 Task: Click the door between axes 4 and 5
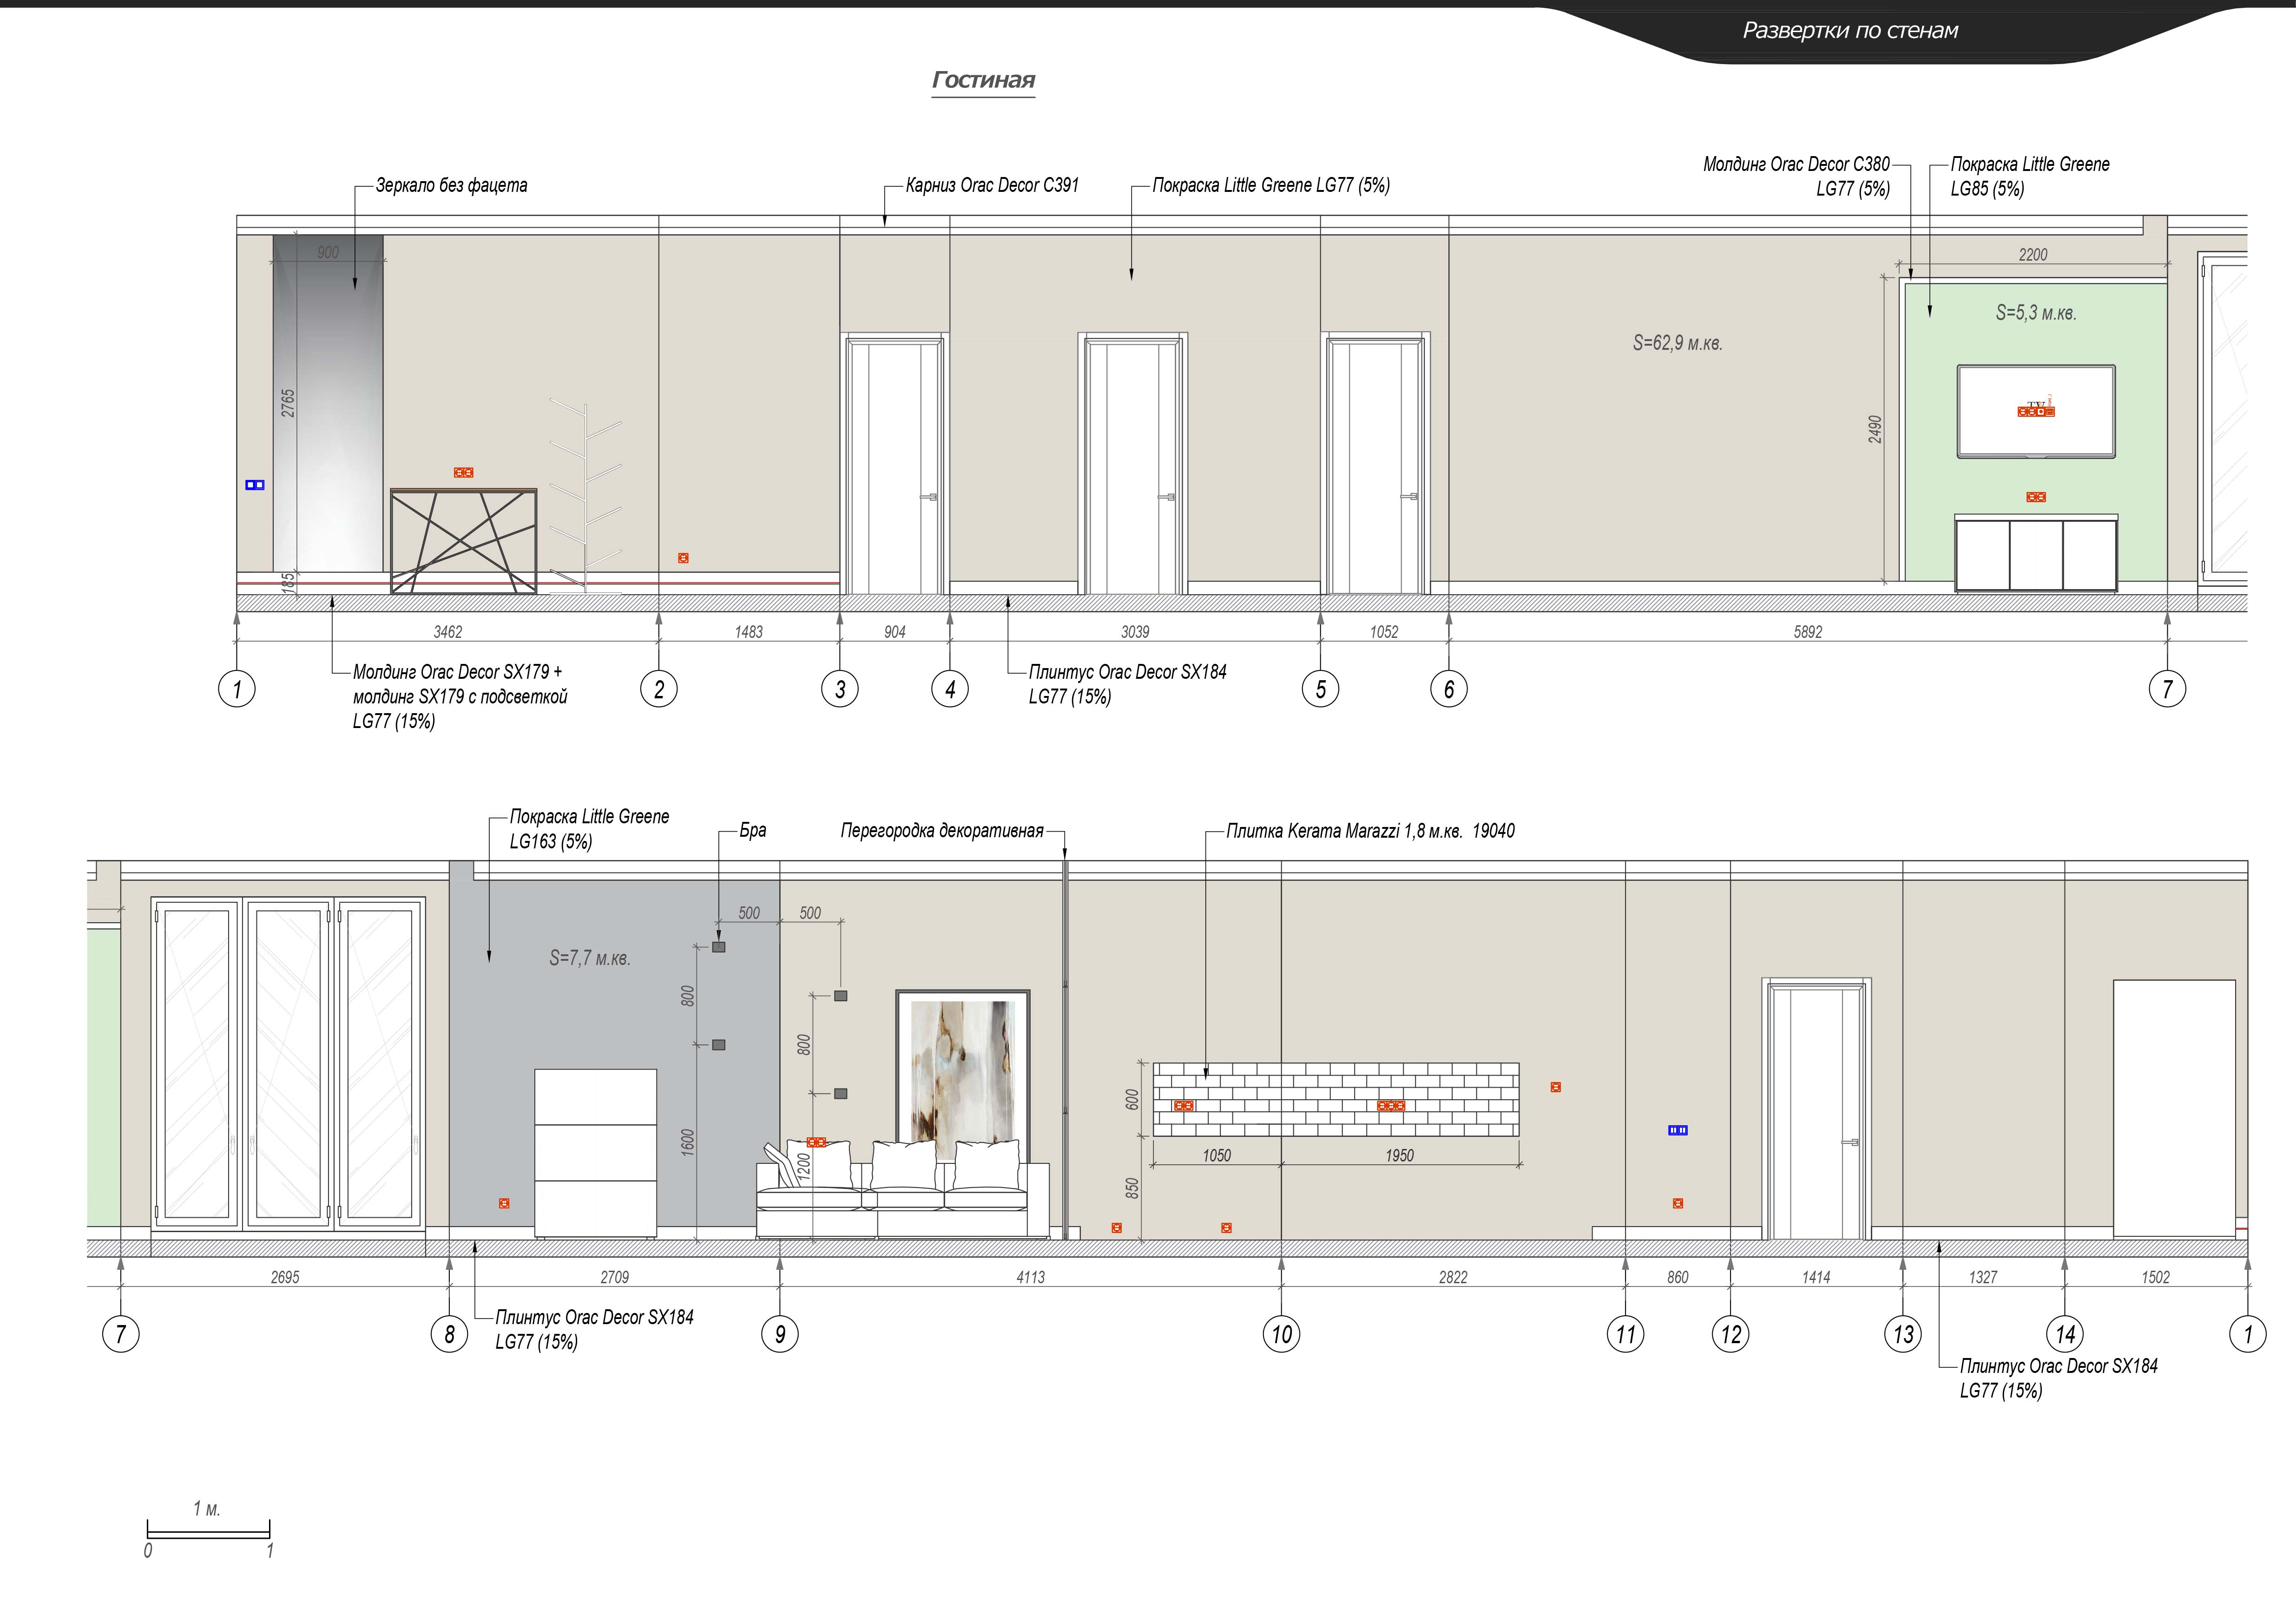click(x=1133, y=464)
